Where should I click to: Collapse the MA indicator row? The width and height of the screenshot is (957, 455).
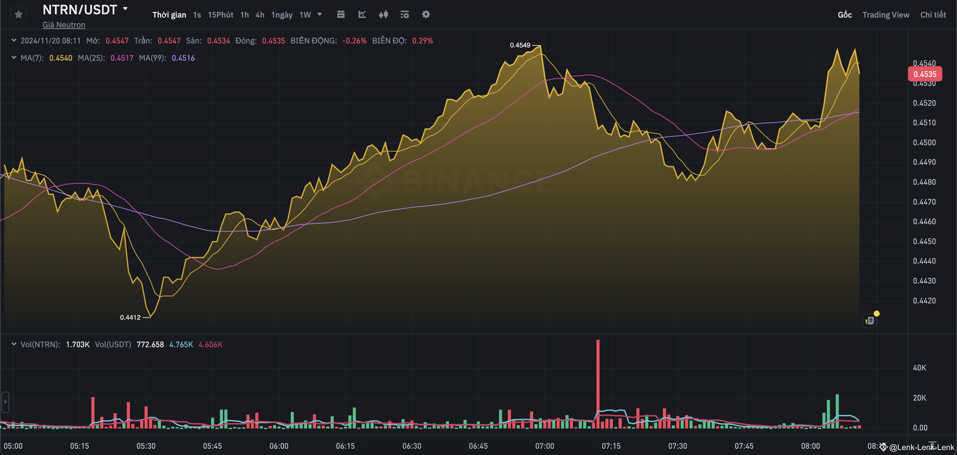coord(14,57)
